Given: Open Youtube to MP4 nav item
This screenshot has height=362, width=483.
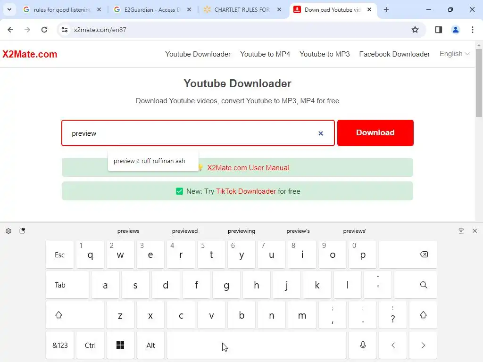Looking at the screenshot, I should point(265,54).
